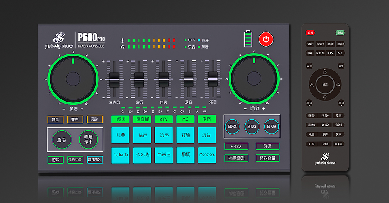
Task: Tap the 掌声 applause pad on console
Action: coord(142,135)
